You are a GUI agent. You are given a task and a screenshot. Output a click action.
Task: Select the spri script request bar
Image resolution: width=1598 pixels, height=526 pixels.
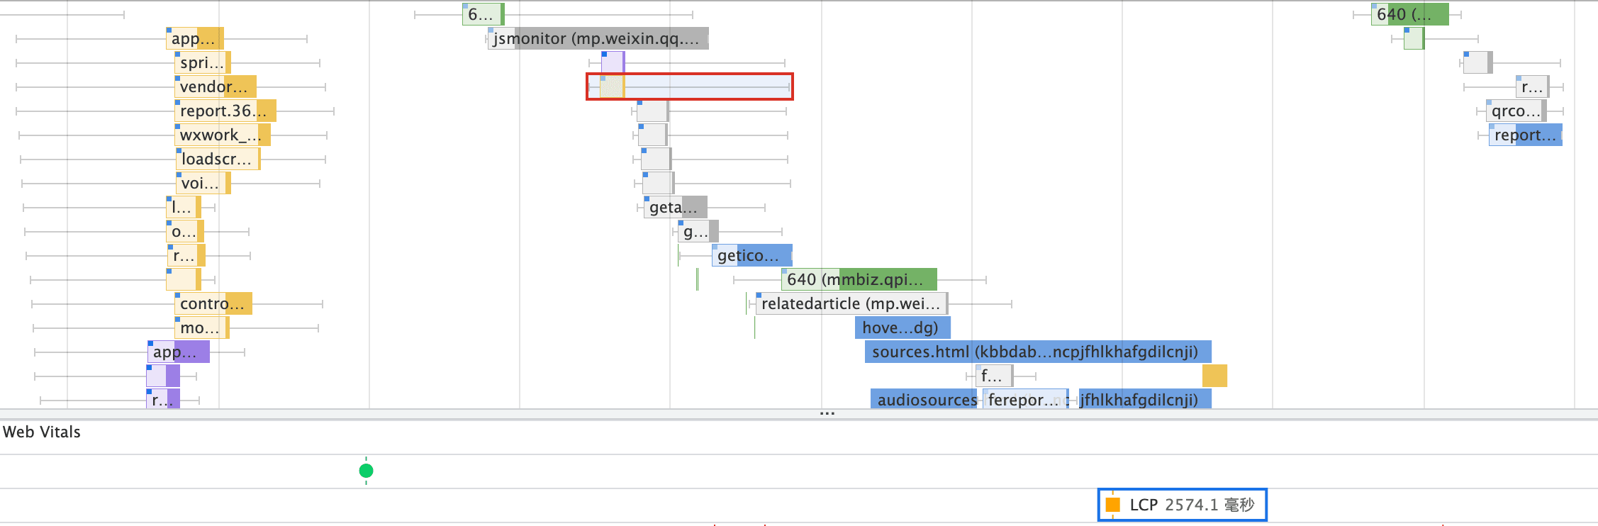point(203,62)
